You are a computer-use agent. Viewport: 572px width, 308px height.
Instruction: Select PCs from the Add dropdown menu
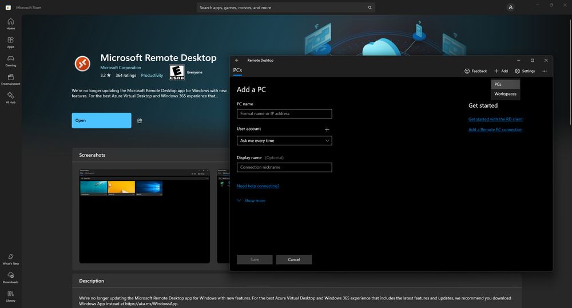coord(505,84)
